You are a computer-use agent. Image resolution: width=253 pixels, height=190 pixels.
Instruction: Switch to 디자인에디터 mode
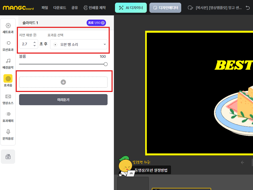(x=165, y=8)
